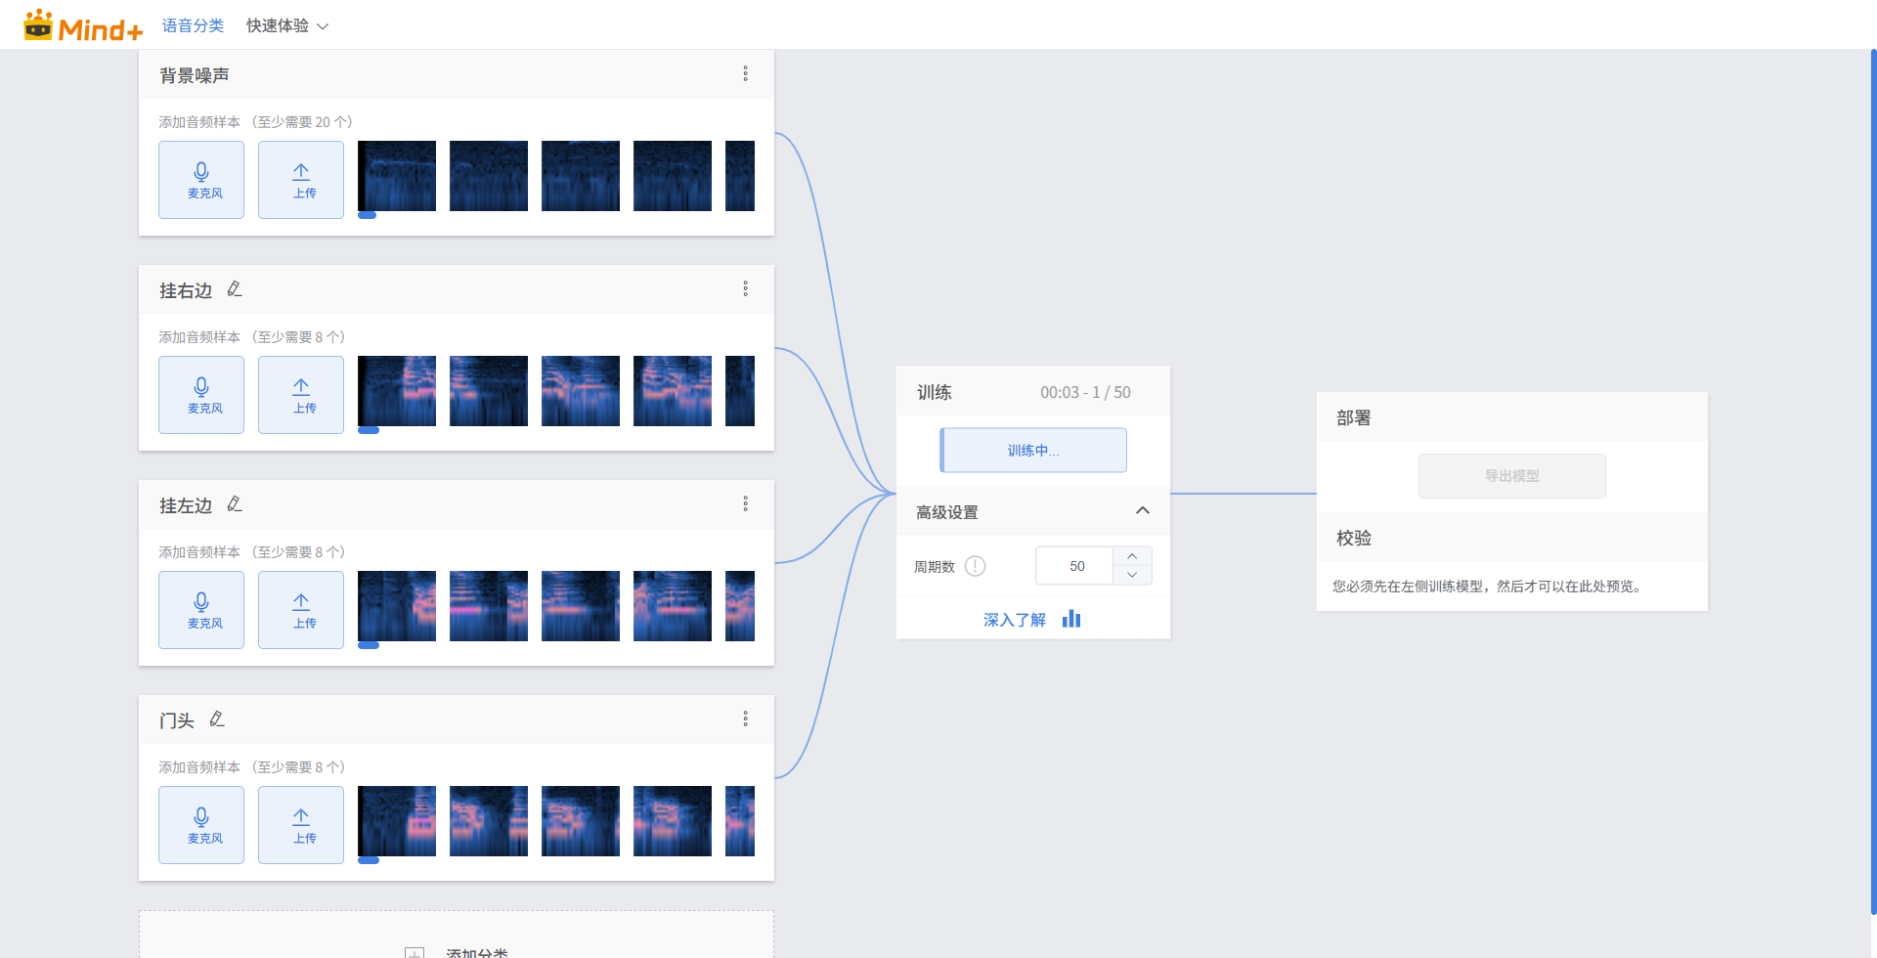The height and width of the screenshot is (958, 1877).
Task: Click the 校验 section heading
Action: tap(1354, 538)
